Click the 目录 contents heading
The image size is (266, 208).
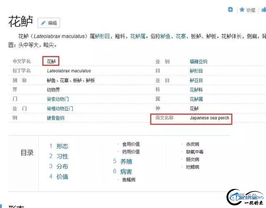27,153
